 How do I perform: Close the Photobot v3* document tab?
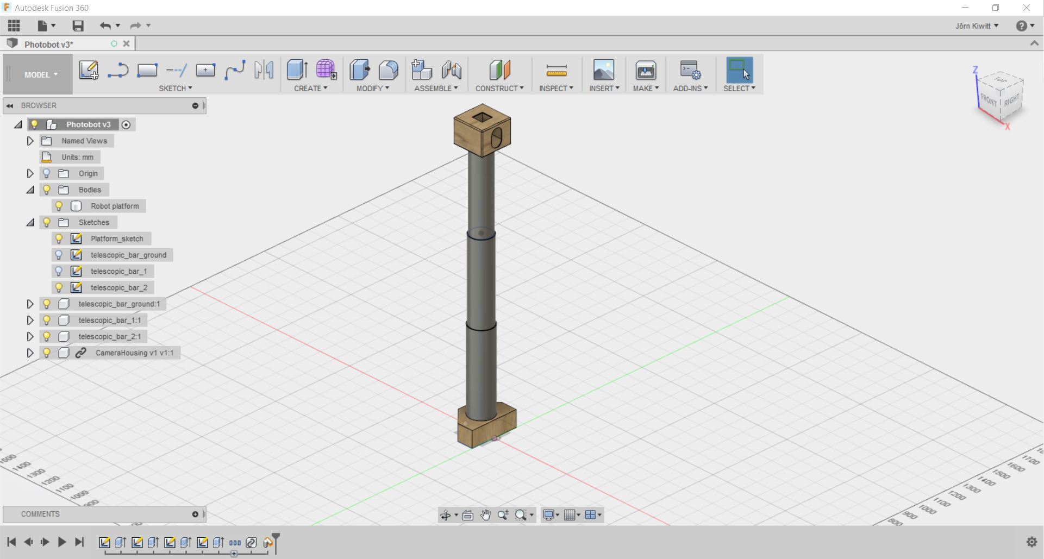(127, 43)
